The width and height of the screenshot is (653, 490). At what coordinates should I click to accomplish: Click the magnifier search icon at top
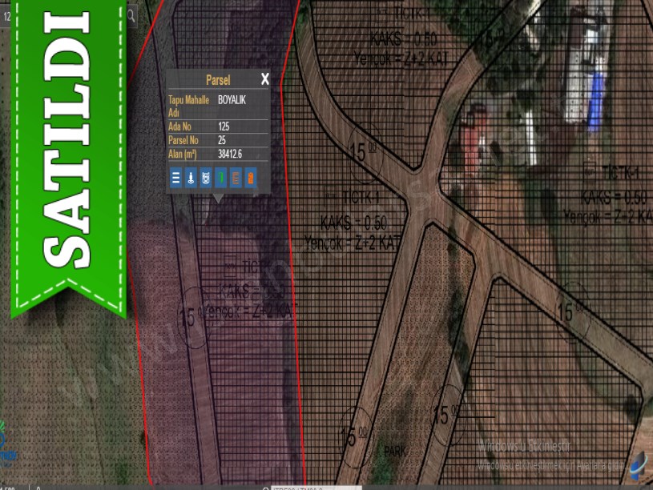pyautogui.click(x=131, y=15)
